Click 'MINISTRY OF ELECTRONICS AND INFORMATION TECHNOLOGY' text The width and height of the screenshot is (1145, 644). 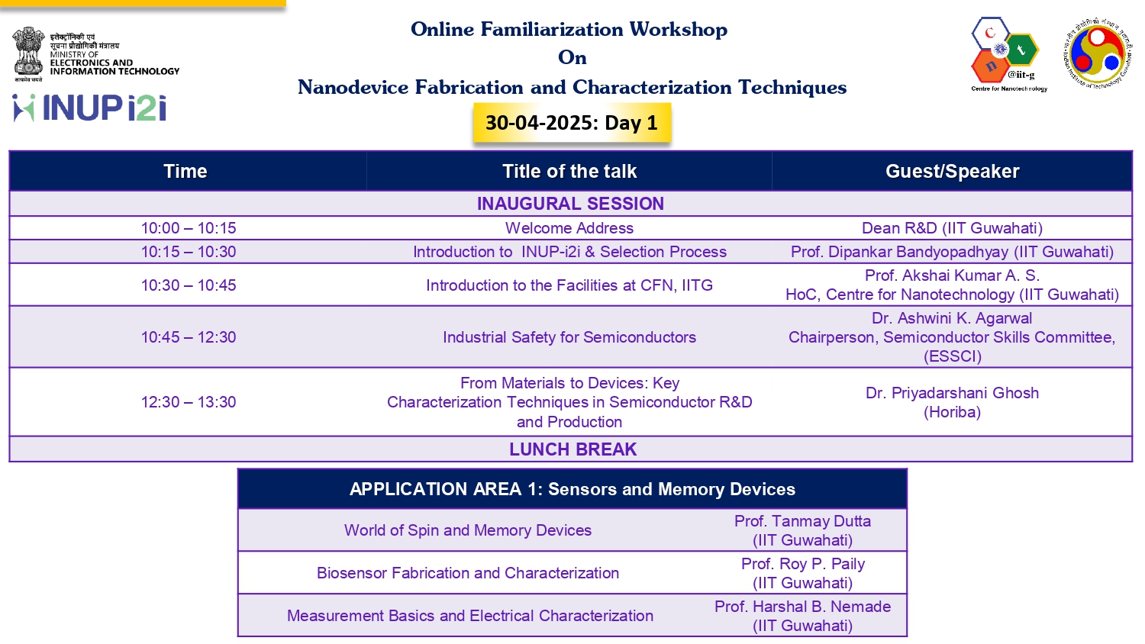[x=114, y=63]
